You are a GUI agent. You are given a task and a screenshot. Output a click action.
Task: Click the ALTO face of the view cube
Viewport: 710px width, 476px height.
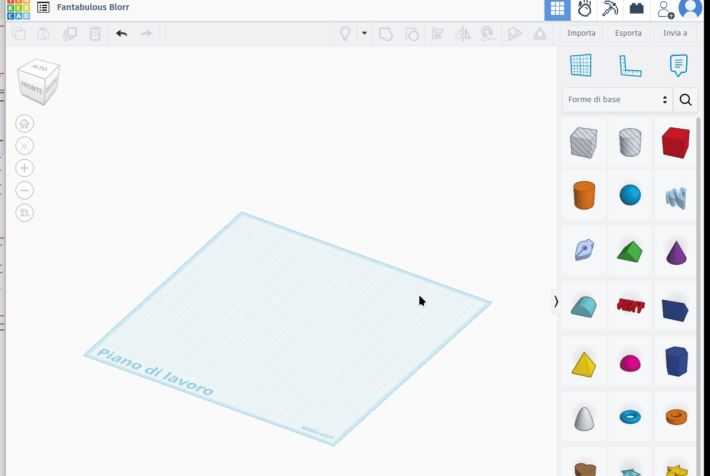(39, 68)
